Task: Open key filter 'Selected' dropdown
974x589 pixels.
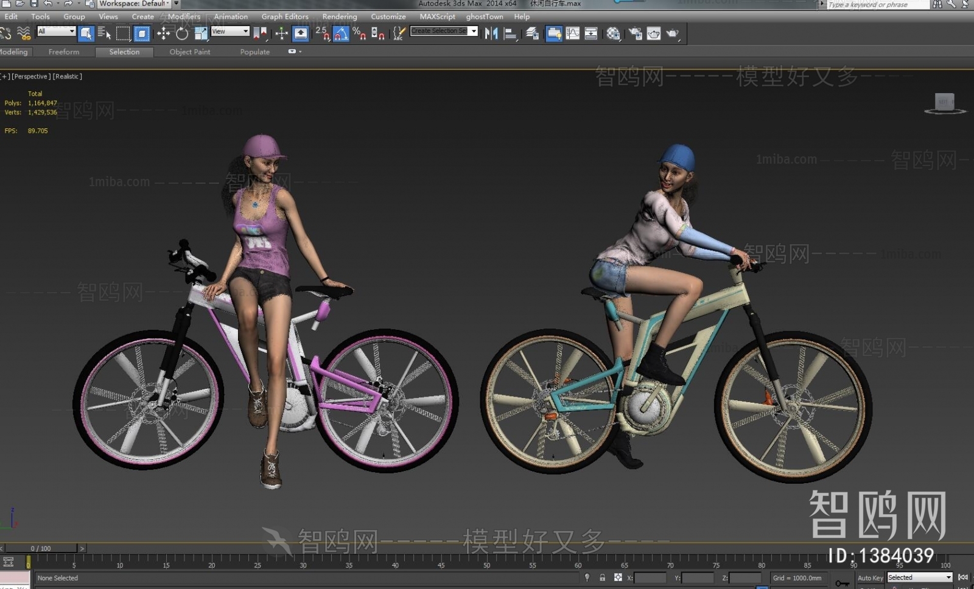Action: [919, 577]
